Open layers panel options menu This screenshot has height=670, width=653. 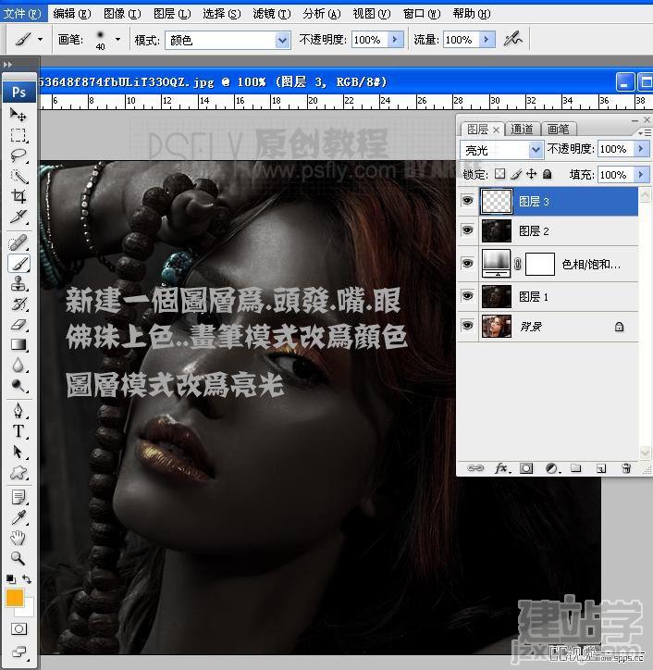pos(645,133)
